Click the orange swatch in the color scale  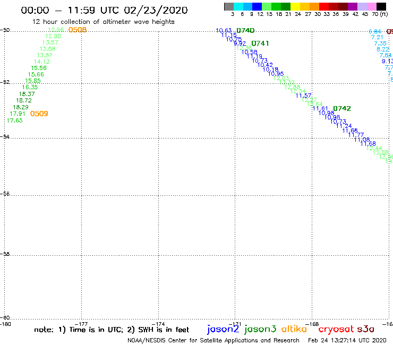click(x=314, y=7)
